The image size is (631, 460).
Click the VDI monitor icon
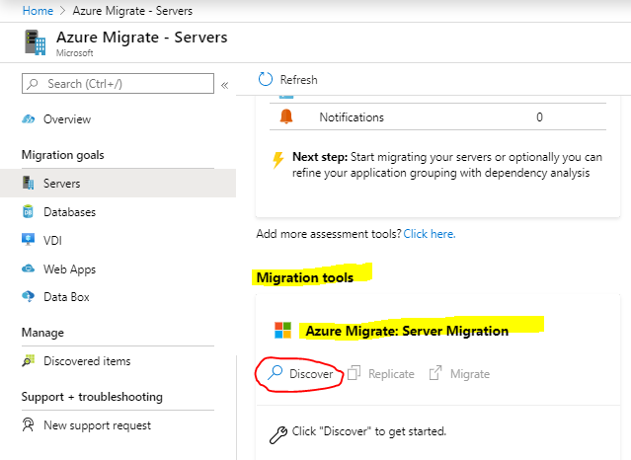29,240
